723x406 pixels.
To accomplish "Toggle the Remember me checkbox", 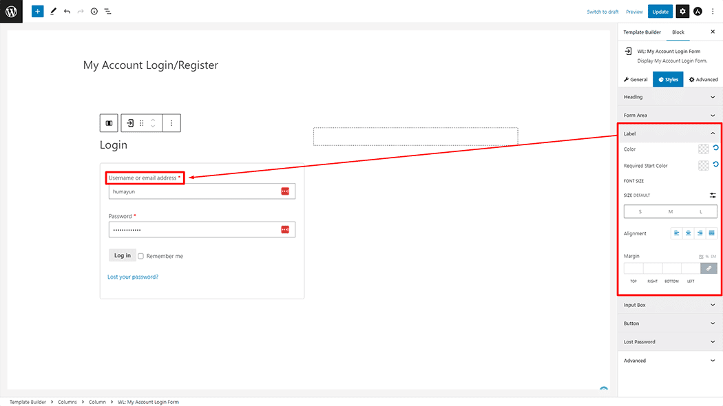I will click(140, 255).
